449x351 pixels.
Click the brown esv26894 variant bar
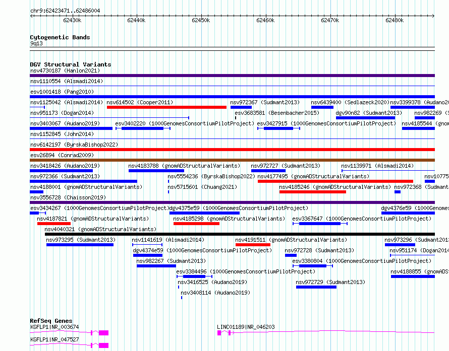232,160
